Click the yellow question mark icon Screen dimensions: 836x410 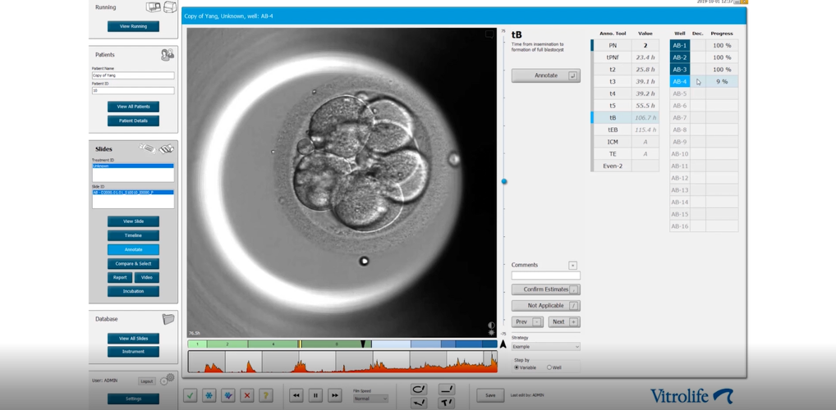[x=265, y=395]
